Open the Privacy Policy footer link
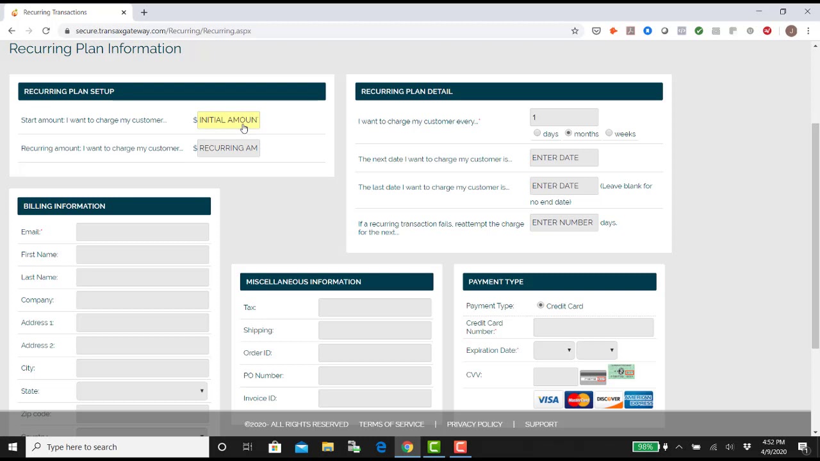Screen dimensions: 820x461 [x=475, y=424]
